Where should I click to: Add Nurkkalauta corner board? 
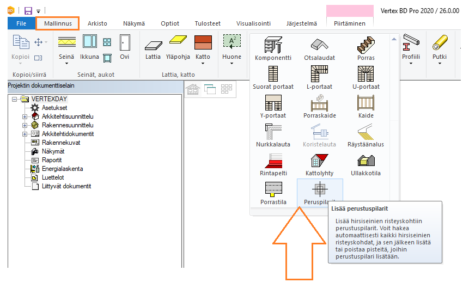tap(273, 135)
